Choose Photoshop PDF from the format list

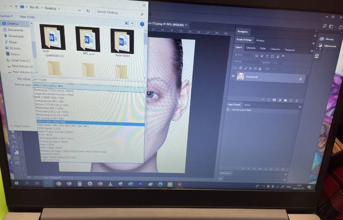(x=57, y=138)
